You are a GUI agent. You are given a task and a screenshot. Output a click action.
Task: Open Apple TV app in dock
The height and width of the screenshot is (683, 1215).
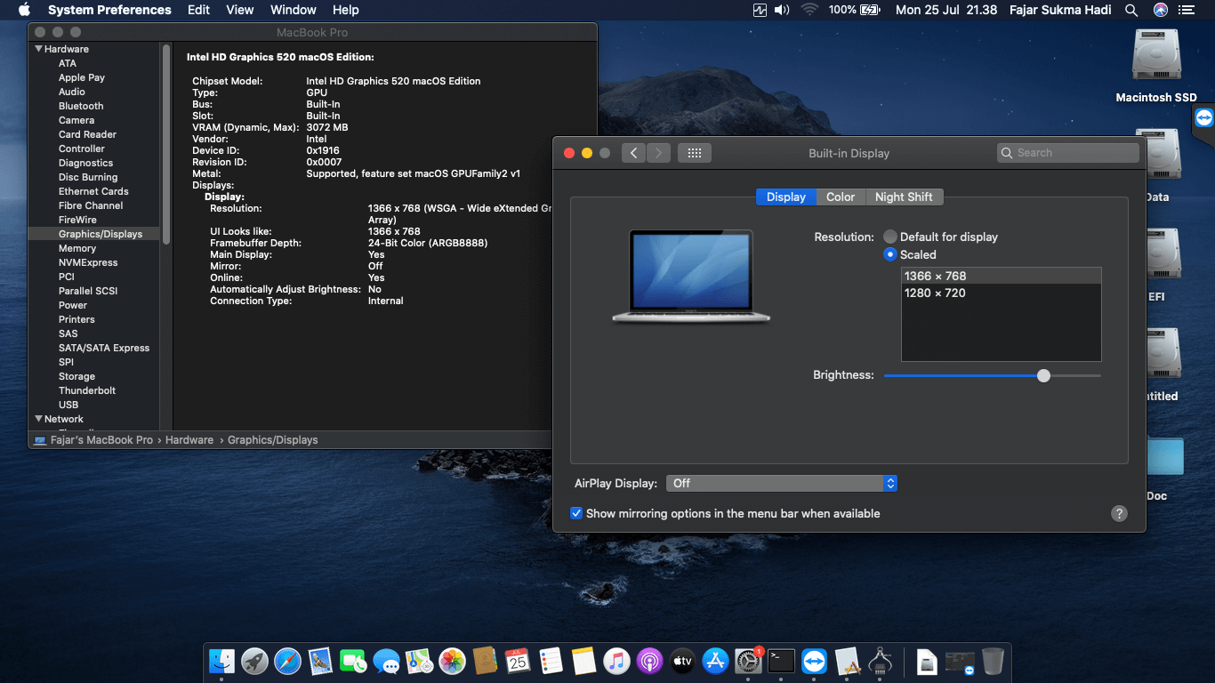point(682,661)
